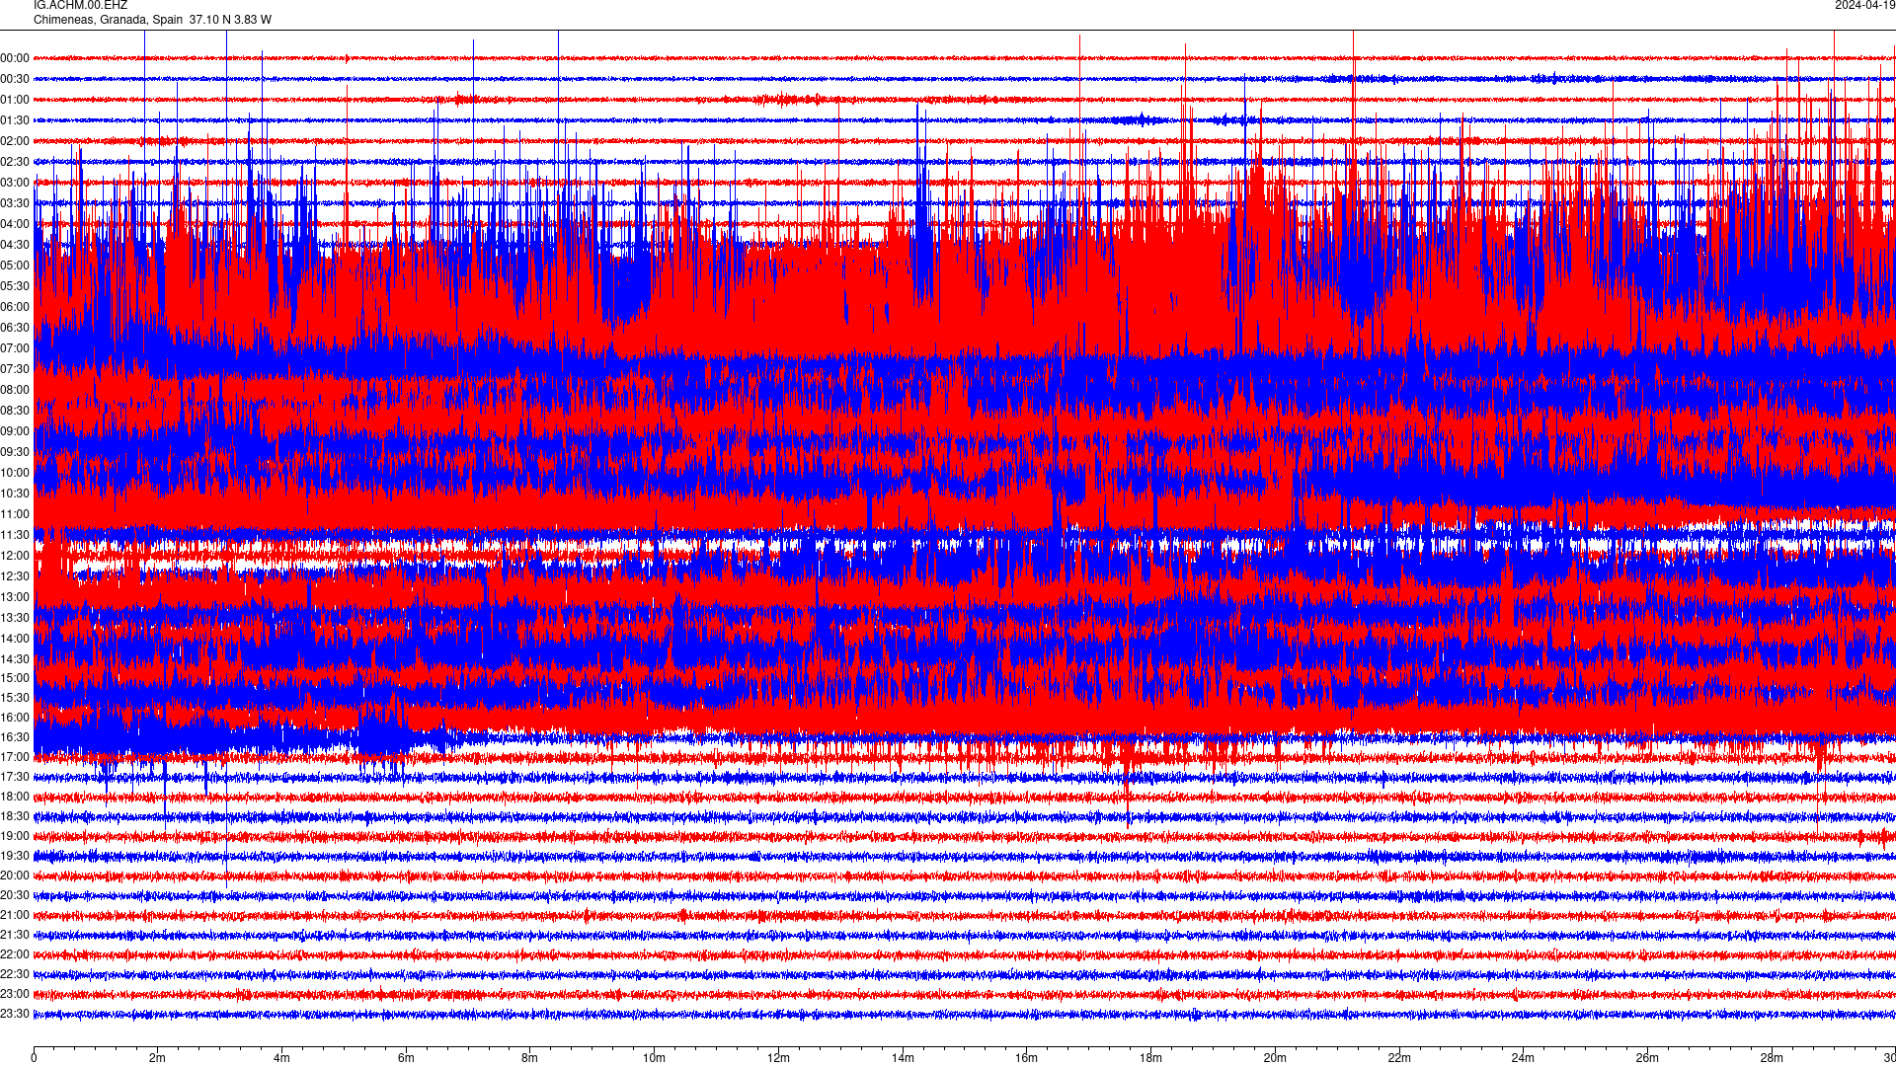Click the Chimeneas, Granada, Spain location text
This screenshot has height=1066, width=1896.
(x=108, y=20)
